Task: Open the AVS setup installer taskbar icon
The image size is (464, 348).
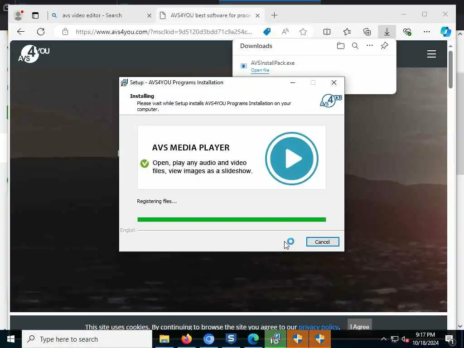Action: tap(275, 339)
